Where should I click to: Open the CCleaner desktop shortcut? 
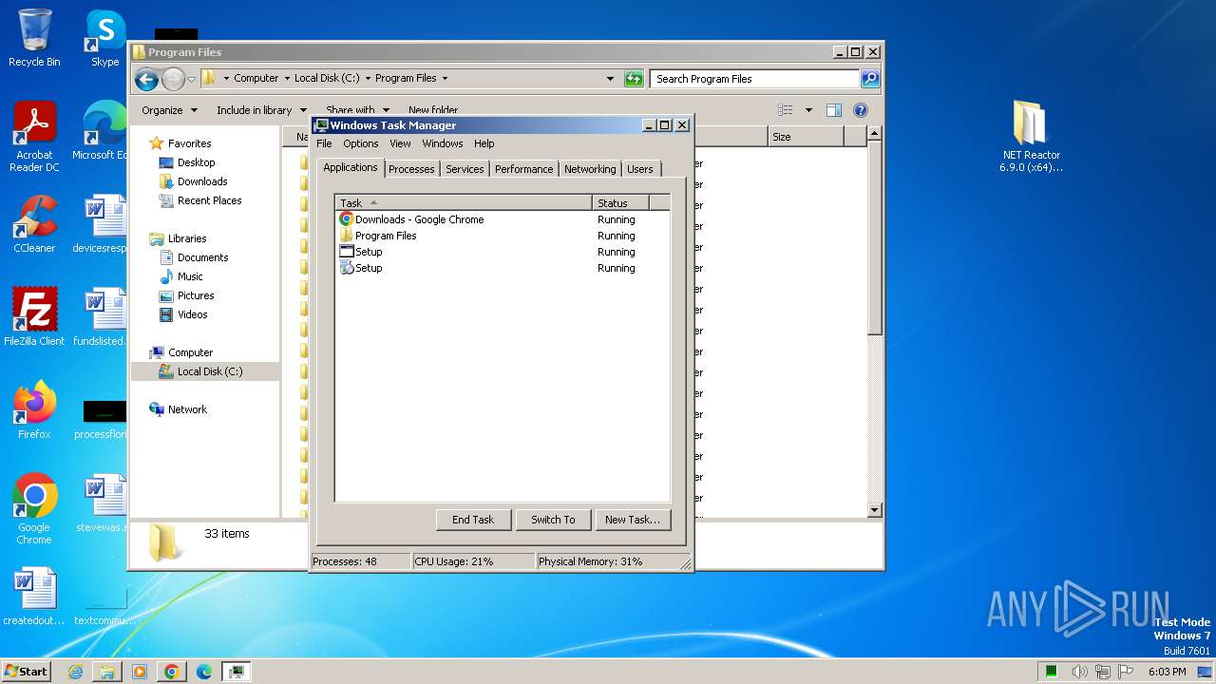click(x=34, y=224)
